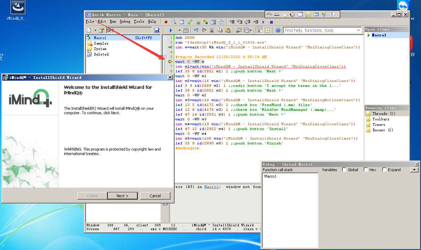Collapse the #region Recorded code fold
421x250 pixels.
pos(165,57)
